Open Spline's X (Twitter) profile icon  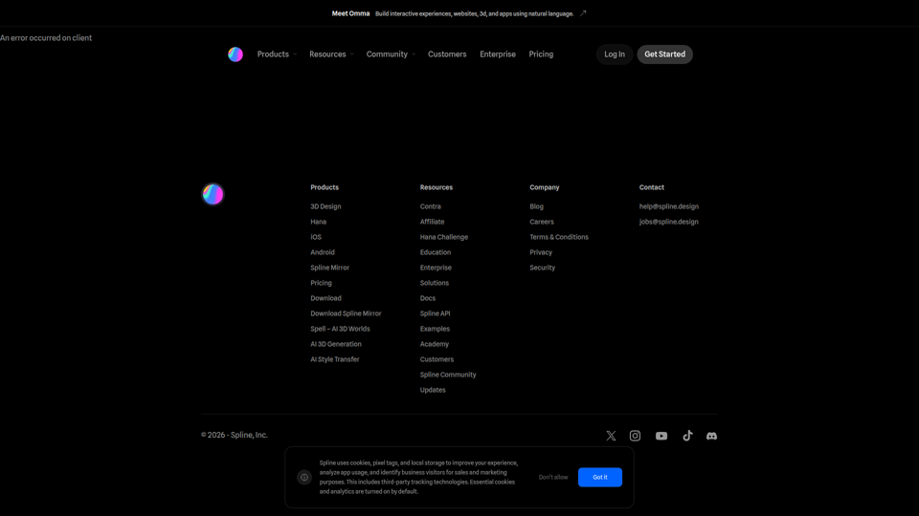tap(611, 436)
